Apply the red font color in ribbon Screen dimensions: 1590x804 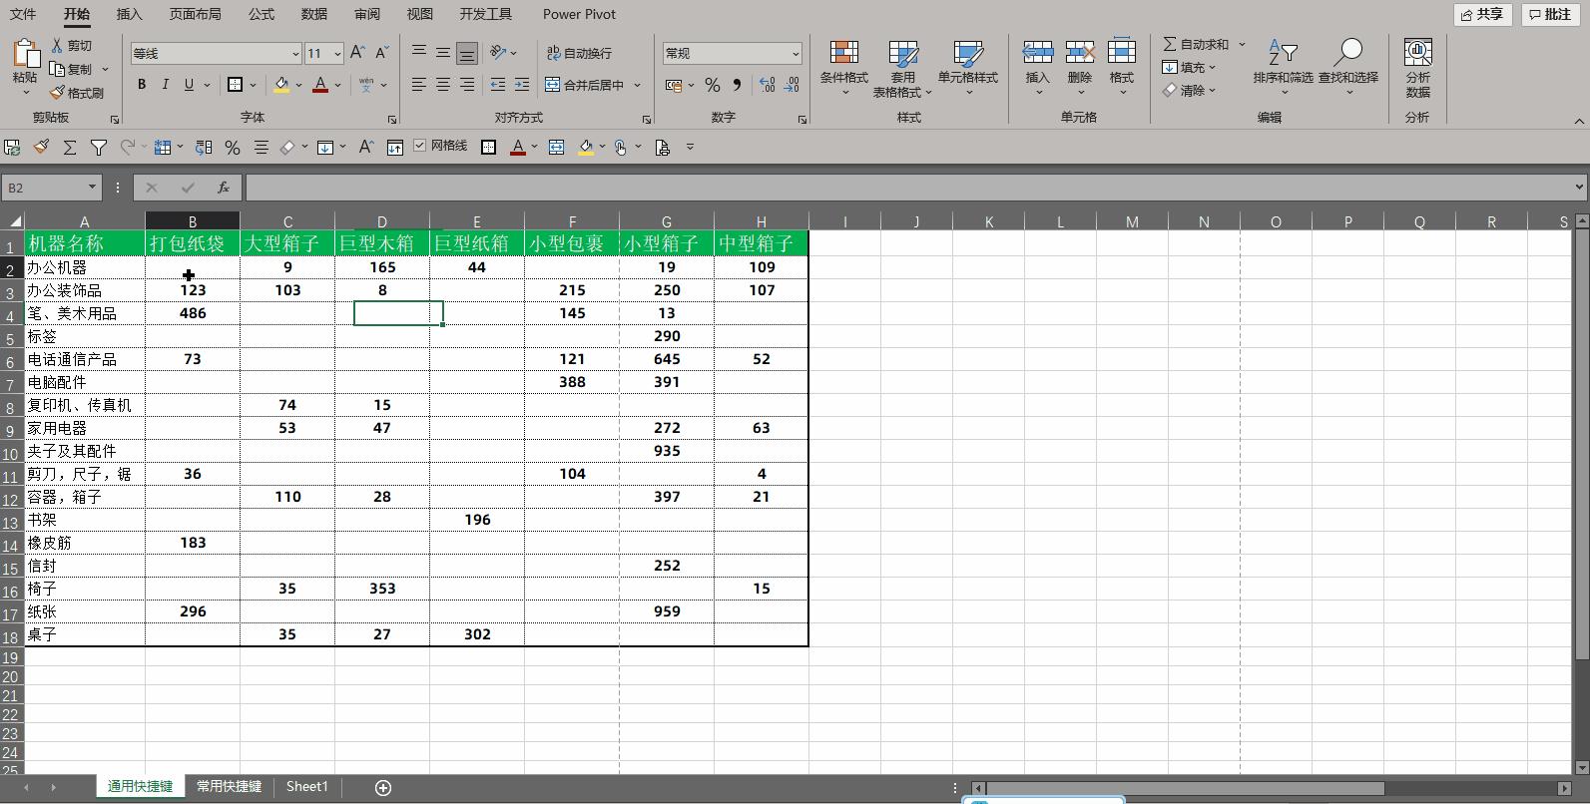tap(320, 85)
